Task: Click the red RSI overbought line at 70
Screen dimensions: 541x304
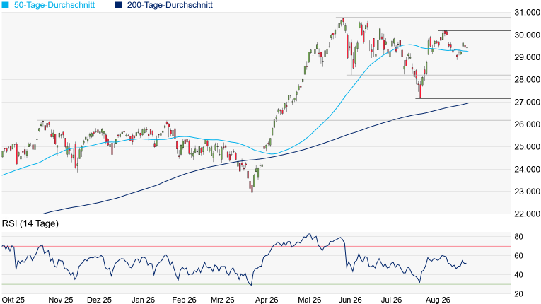Action: point(256,246)
